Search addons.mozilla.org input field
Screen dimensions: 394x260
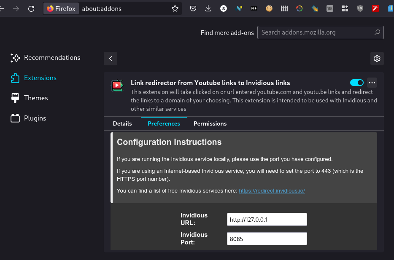(320, 32)
